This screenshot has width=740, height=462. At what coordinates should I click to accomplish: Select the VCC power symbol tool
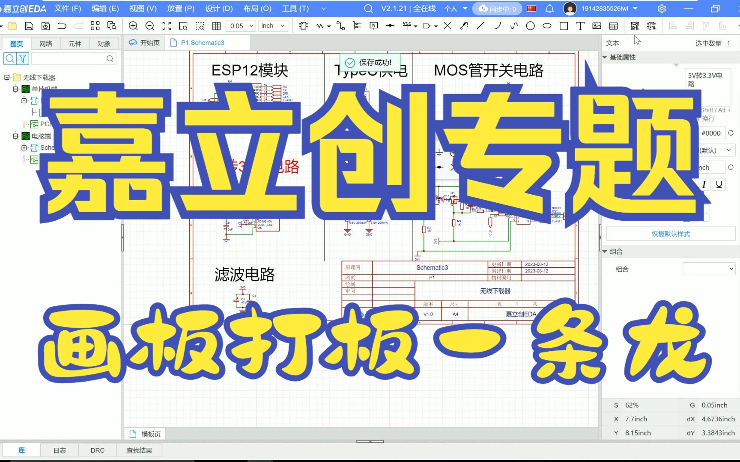tap(407, 26)
